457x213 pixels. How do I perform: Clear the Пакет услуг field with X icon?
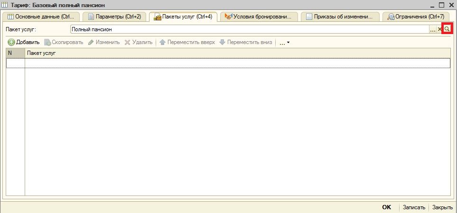coord(440,29)
